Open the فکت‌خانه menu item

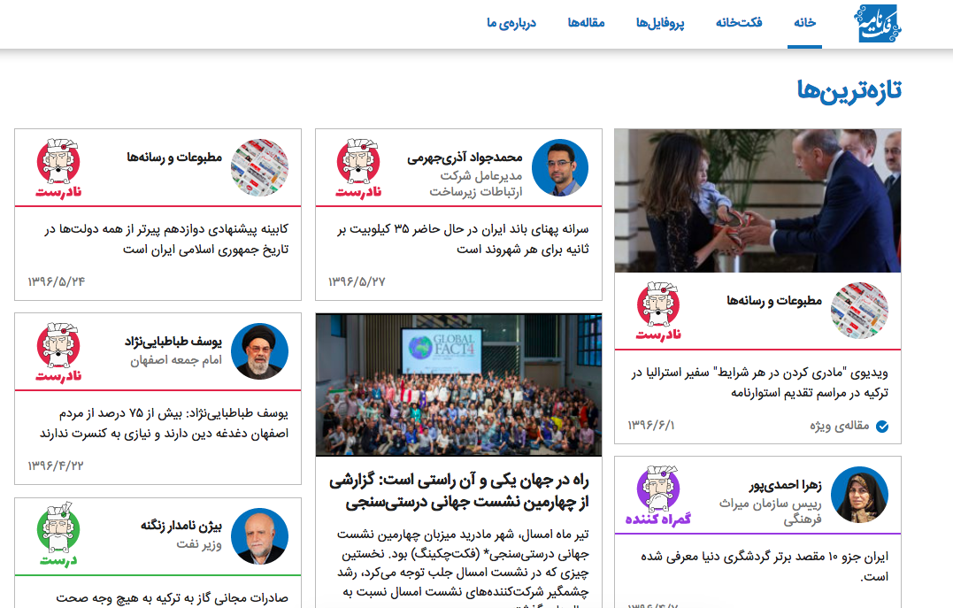tap(739, 23)
